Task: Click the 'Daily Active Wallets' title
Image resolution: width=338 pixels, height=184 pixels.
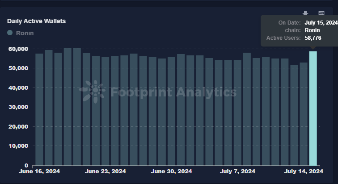Action: pos(36,21)
